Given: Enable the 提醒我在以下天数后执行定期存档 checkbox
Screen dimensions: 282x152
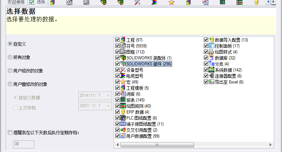Looking at the screenshot, I should (10, 133).
